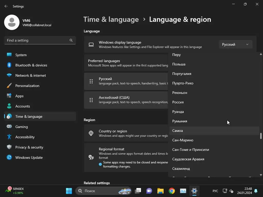Choose Польша from the country list

[214, 64]
